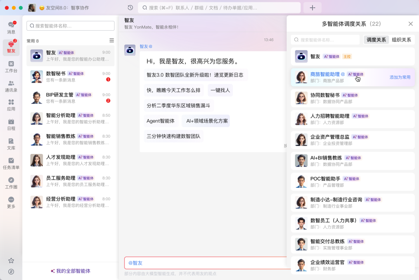The height and width of the screenshot is (280, 419).
Task: Expand the 常用 list menu icon
Action: pos(112,40)
